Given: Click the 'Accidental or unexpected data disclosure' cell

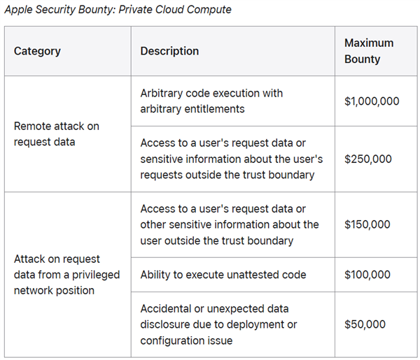Looking at the screenshot, I should 218,324.
